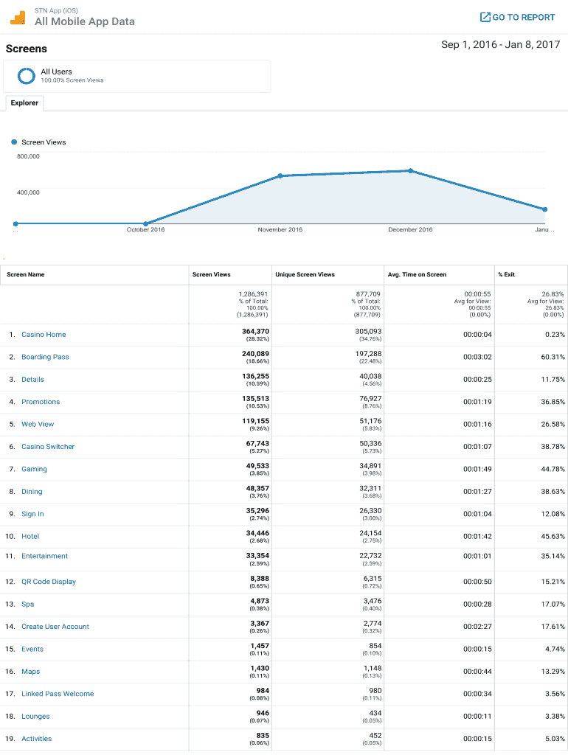Open the Casino Home screen link

(x=44, y=335)
